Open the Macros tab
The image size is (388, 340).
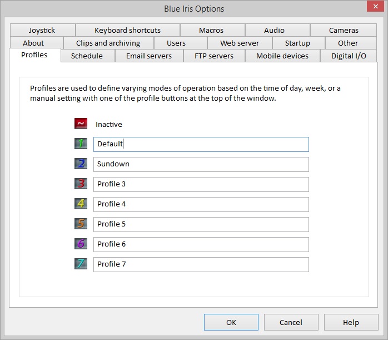[x=212, y=30]
